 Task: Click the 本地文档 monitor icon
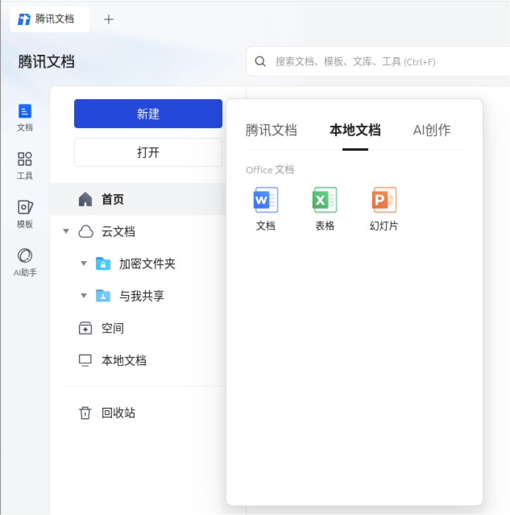click(x=85, y=360)
